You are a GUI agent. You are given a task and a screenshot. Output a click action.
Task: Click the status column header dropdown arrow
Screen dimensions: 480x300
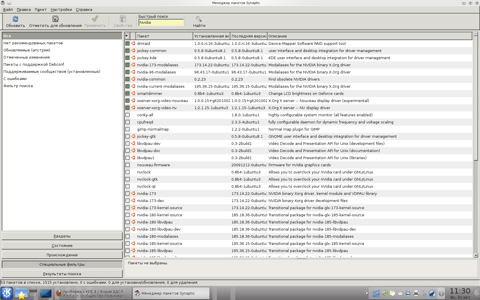tap(127, 36)
